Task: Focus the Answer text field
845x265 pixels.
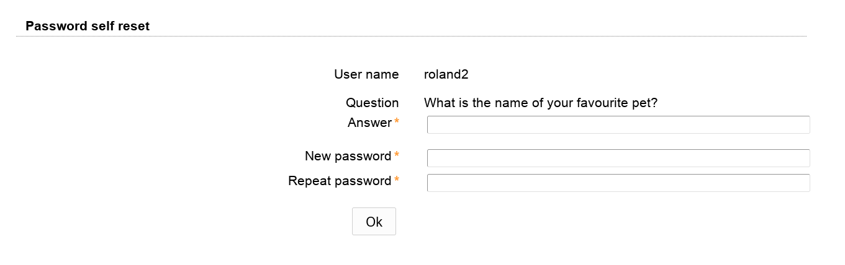Action: (618, 124)
